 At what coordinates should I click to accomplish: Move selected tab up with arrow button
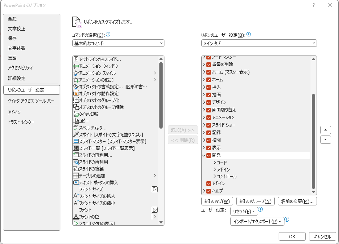click(x=325, y=130)
